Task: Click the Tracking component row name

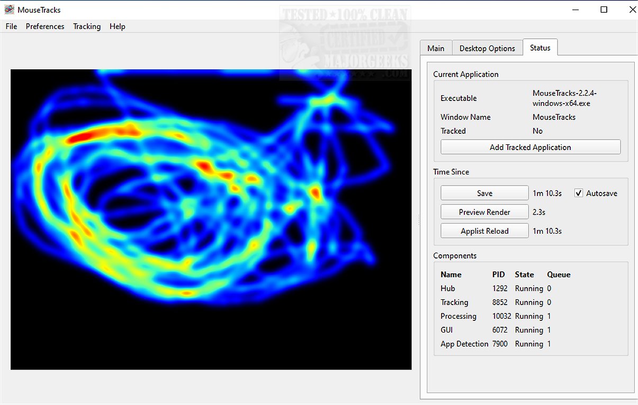Action: click(x=454, y=302)
